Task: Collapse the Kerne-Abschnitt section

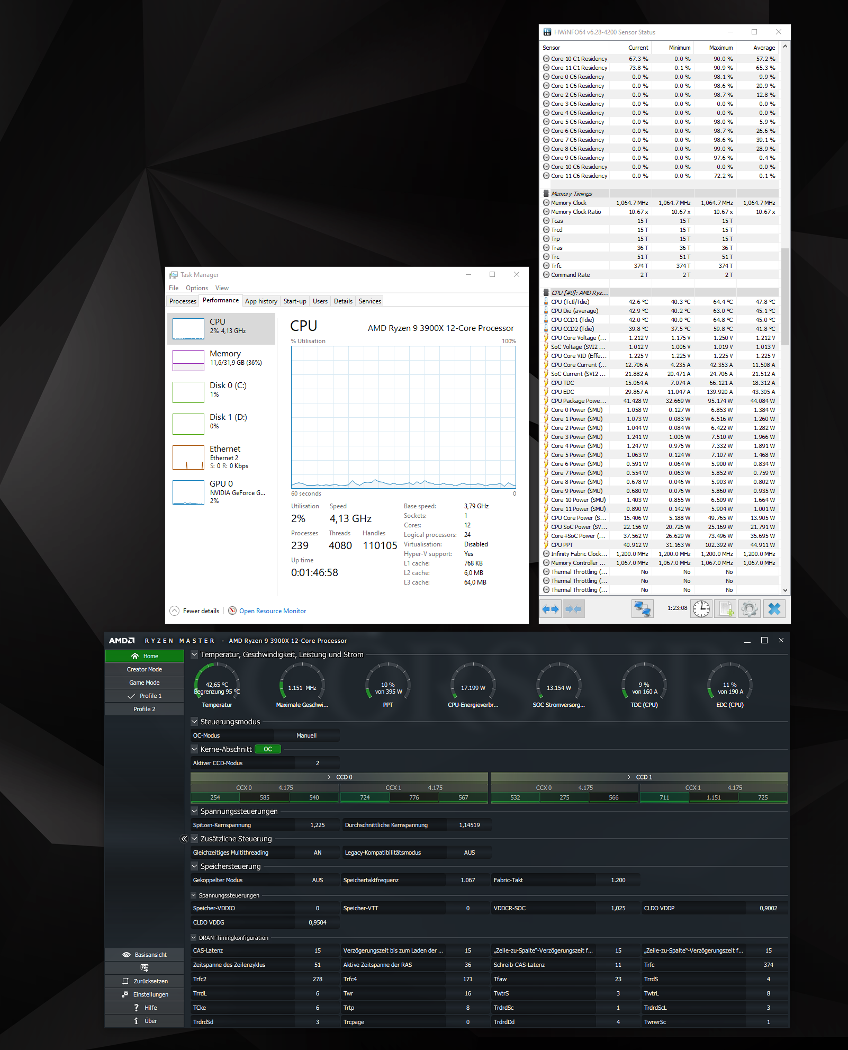Action: point(194,749)
